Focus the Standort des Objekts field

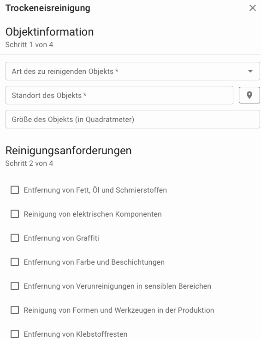pyautogui.click(x=119, y=95)
